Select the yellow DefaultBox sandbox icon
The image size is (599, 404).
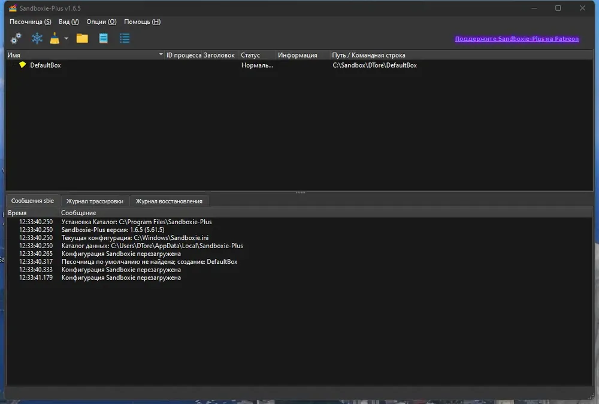pos(23,65)
